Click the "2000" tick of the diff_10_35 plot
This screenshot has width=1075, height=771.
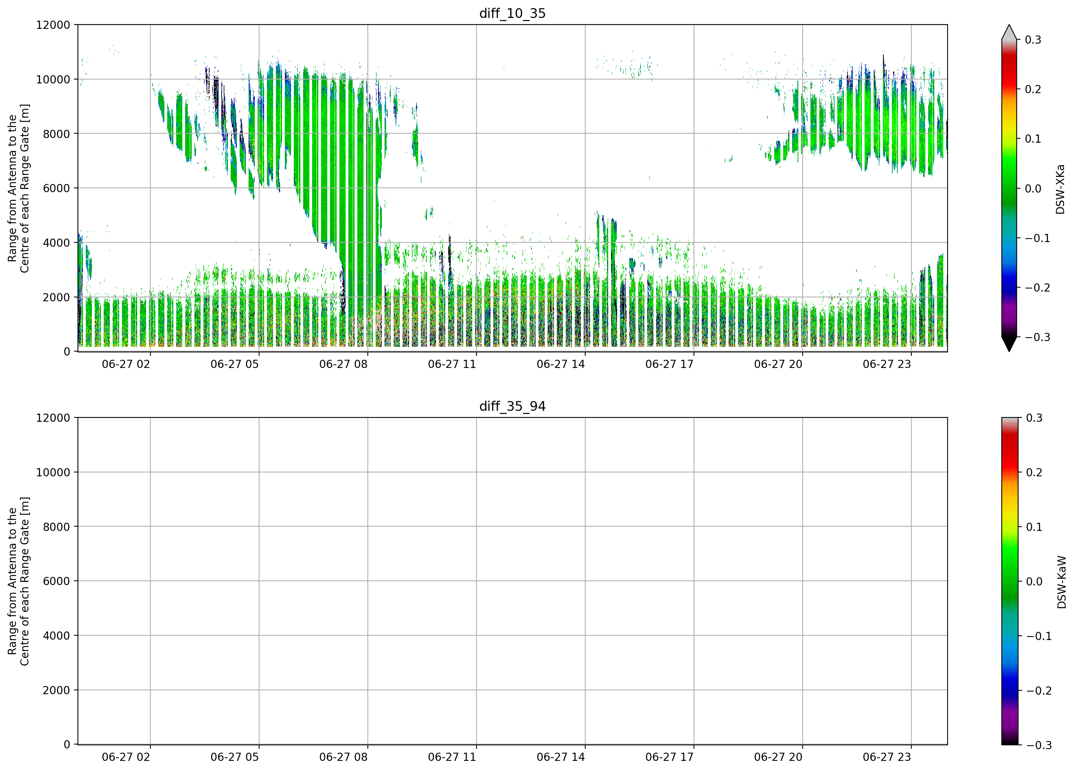coord(56,297)
